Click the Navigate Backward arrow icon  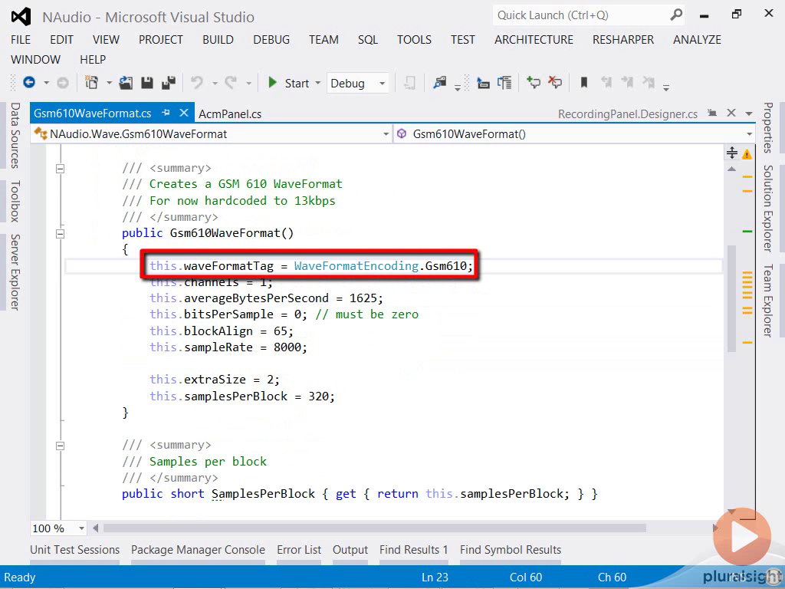[x=29, y=83]
